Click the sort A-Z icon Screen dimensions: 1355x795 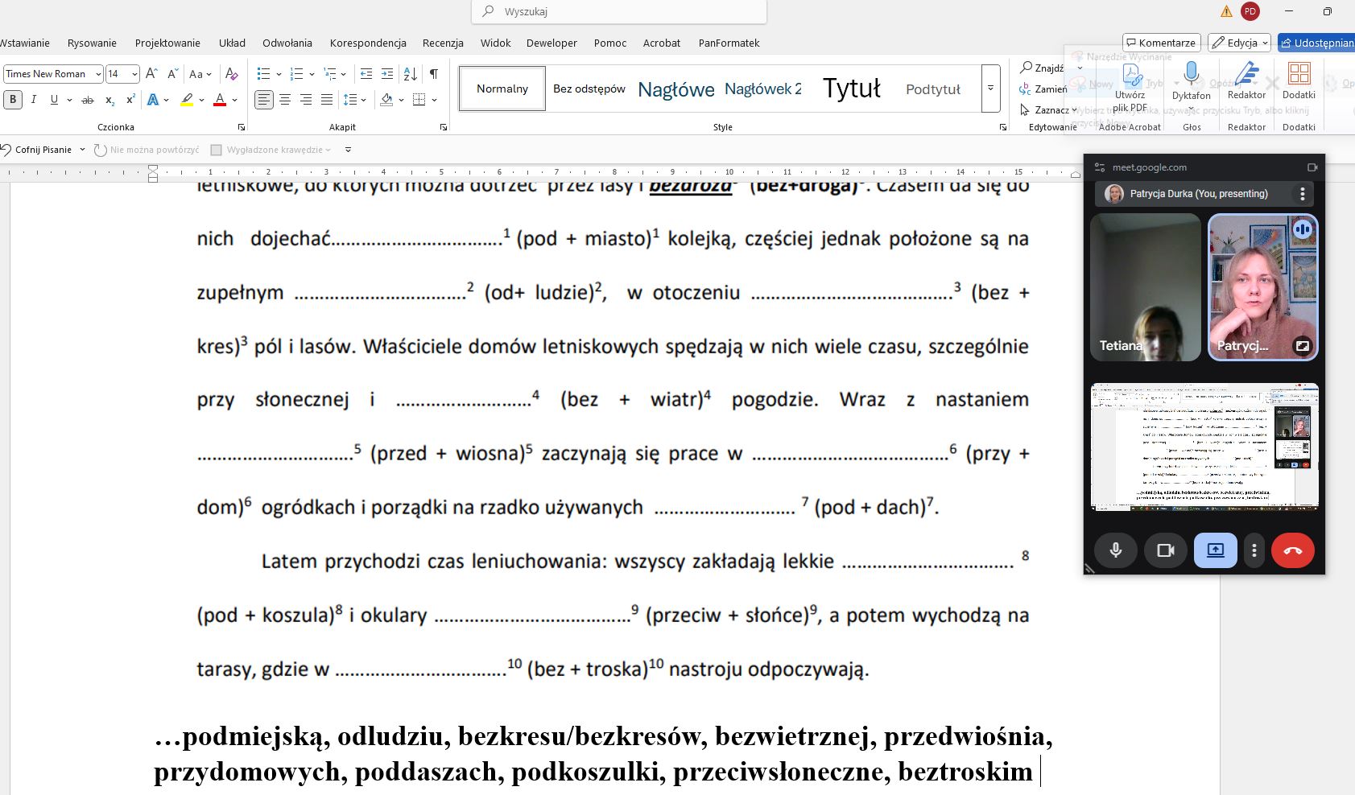click(x=410, y=74)
